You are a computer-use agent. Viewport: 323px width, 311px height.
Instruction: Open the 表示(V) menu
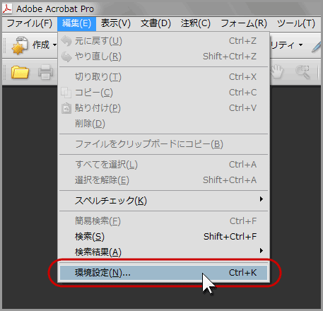coord(116,23)
